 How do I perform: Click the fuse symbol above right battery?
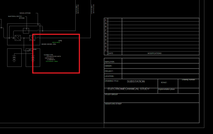tap(29, 51)
